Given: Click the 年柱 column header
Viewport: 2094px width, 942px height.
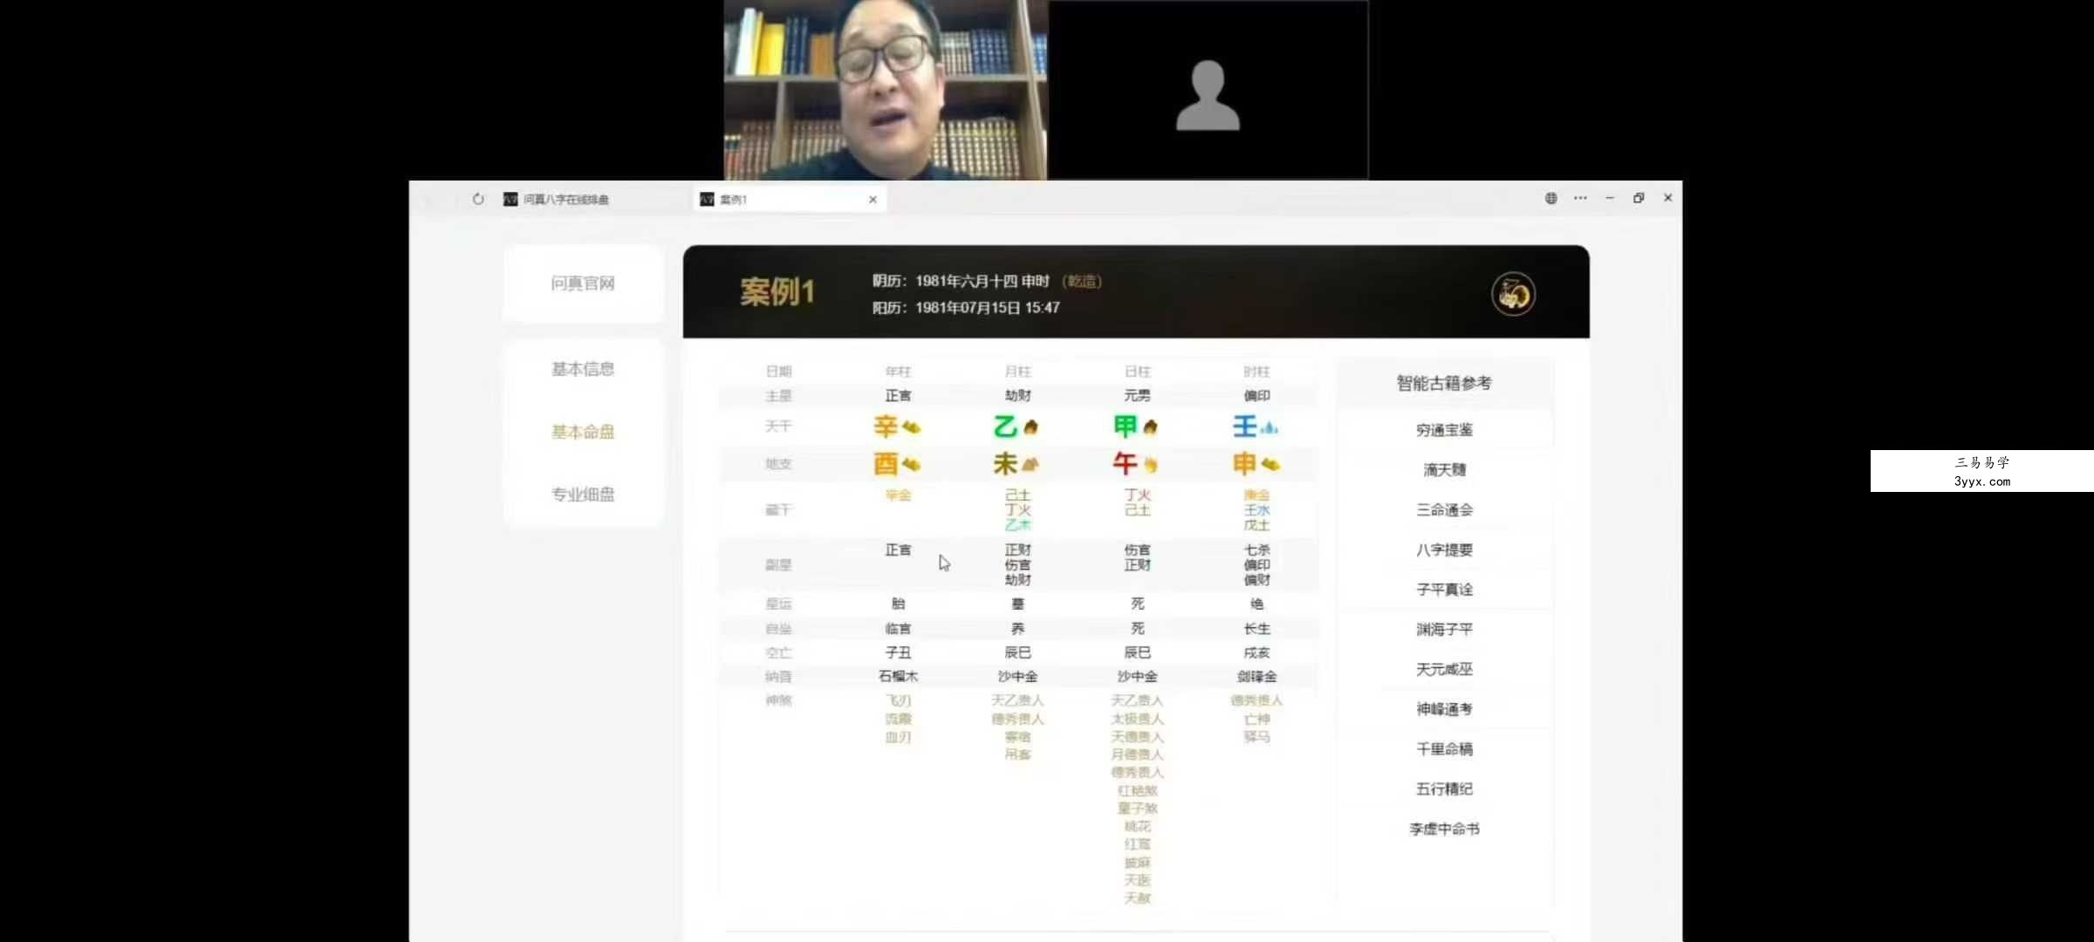Looking at the screenshot, I should tap(898, 372).
